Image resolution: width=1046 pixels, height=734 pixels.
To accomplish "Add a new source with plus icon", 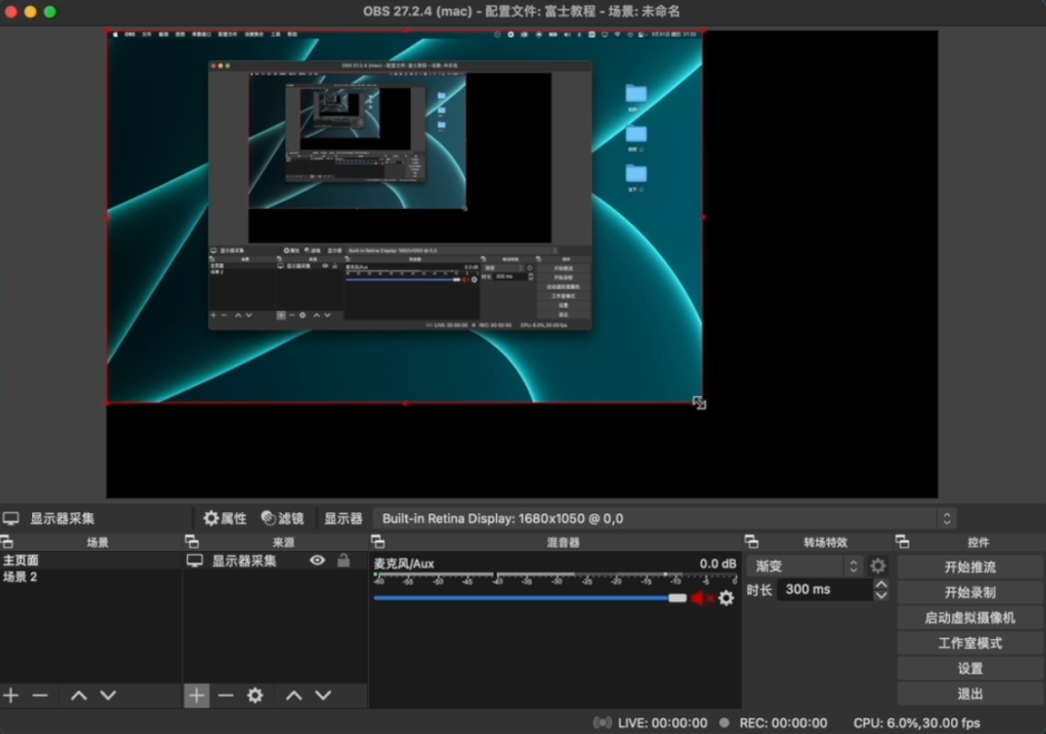I will (x=196, y=696).
